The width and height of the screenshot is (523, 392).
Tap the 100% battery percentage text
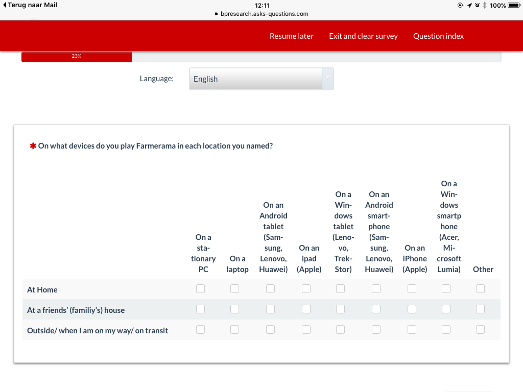[x=497, y=5]
